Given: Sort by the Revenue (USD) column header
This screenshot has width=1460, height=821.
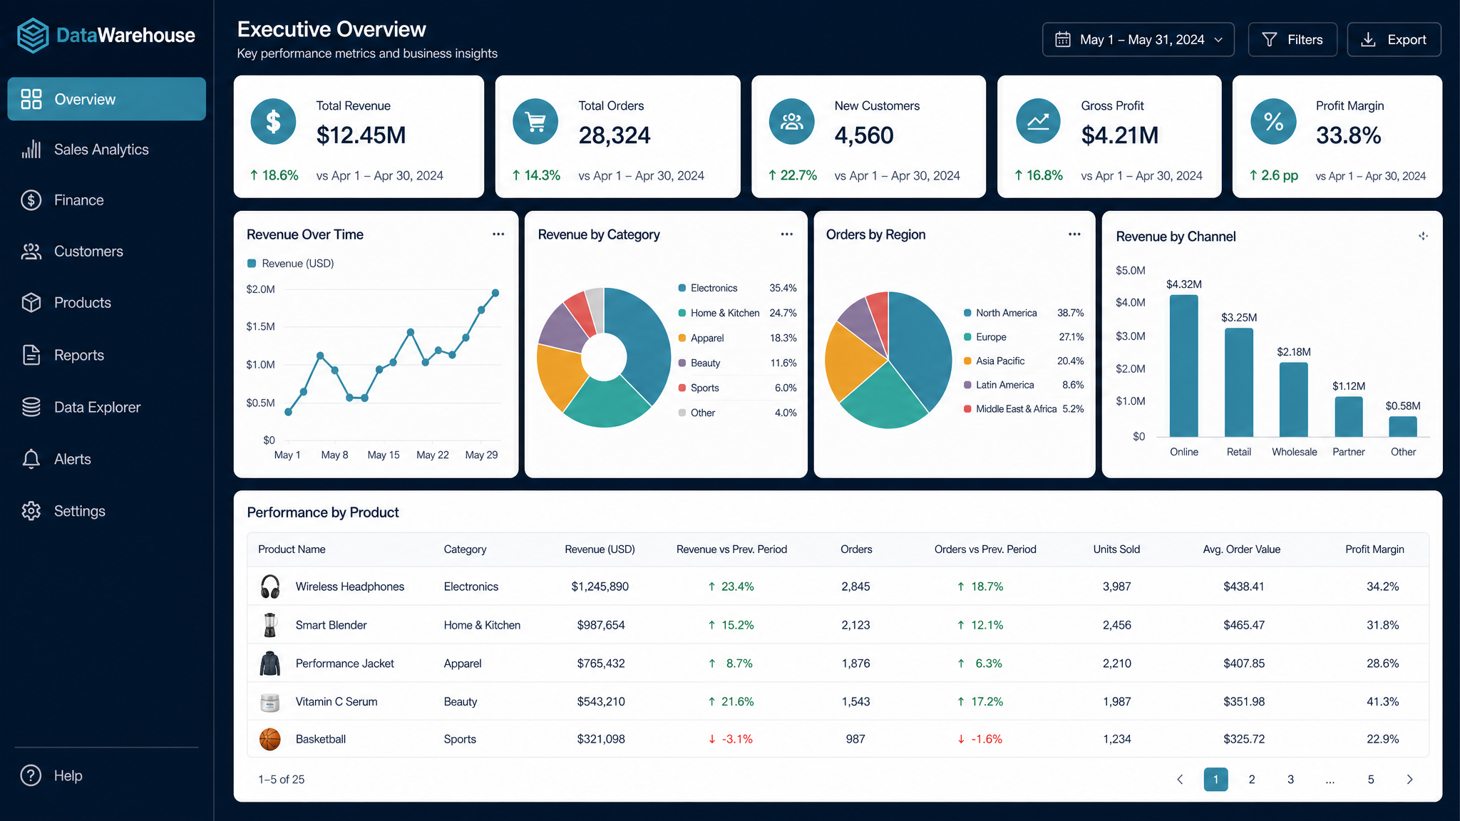Looking at the screenshot, I should pyautogui.click(x=600, y=549).
